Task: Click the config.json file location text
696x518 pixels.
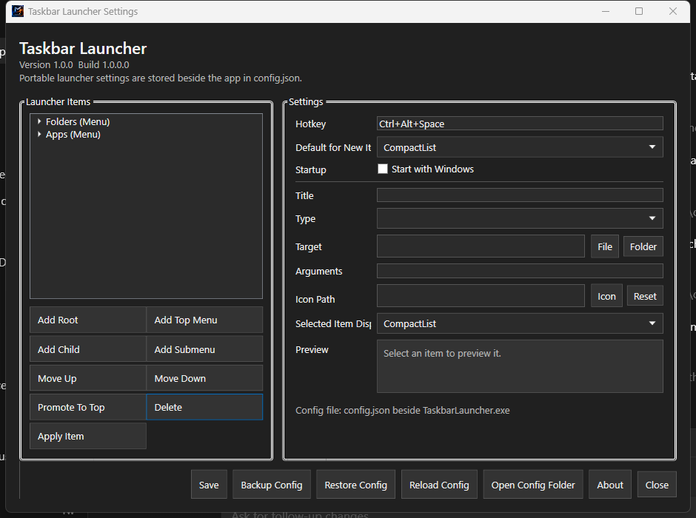Action: [x=403, y=410]
